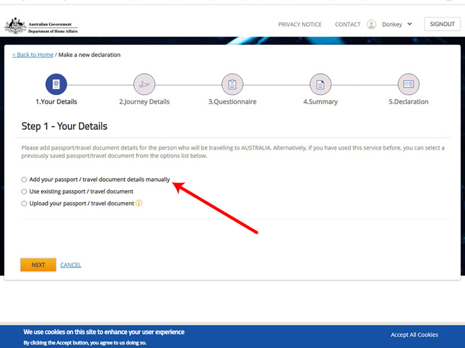Image resolution: width=465 pixels, height=348 pixels.
Task: Expand the Donkey user account dropdown
Action: tap(409, 24)
